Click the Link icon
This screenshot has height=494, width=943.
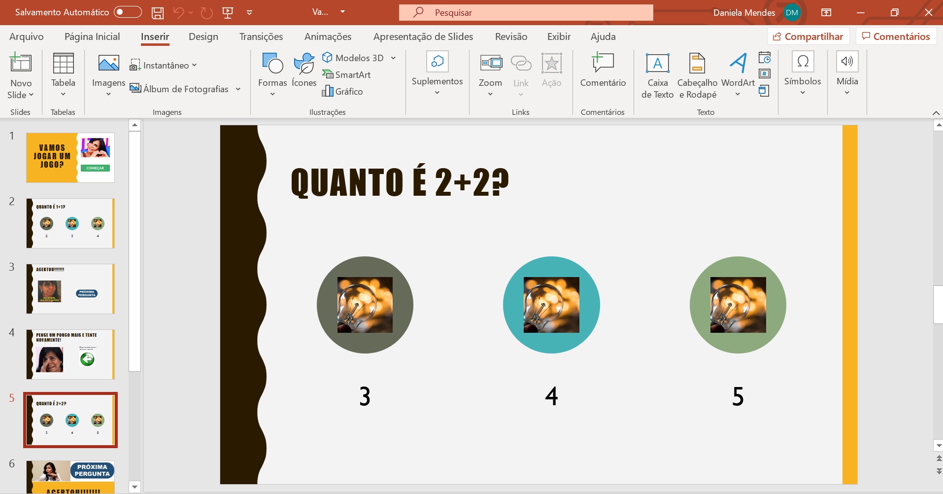point(521,63)
